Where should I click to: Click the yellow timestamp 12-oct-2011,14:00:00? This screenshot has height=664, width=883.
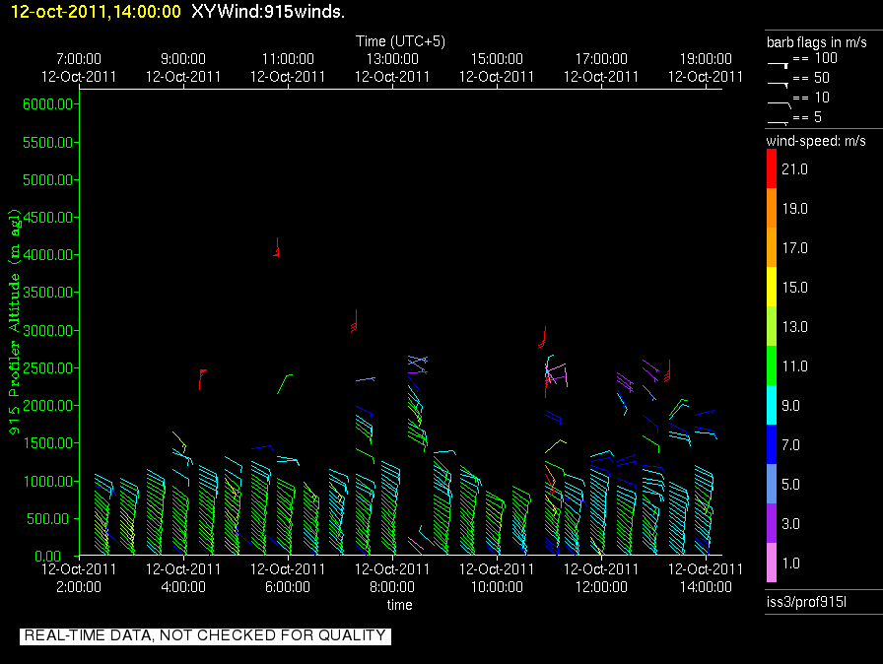point(96,11)
